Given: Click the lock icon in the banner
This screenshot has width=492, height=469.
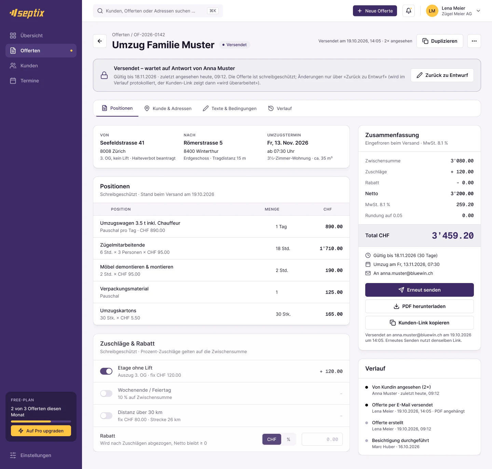Looking at the screenshot, I should click(x=104, y=75).
